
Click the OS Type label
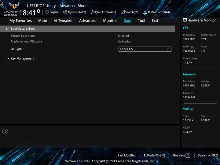pyautogui.click(x=16, y=49)
